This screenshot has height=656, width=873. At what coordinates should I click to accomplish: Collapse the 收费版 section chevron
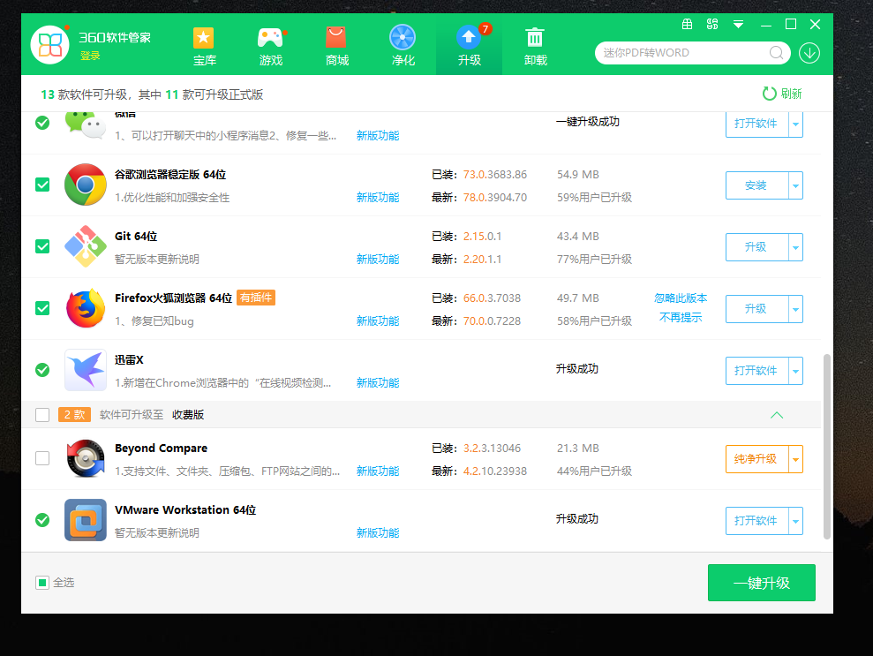pos(777,414)
